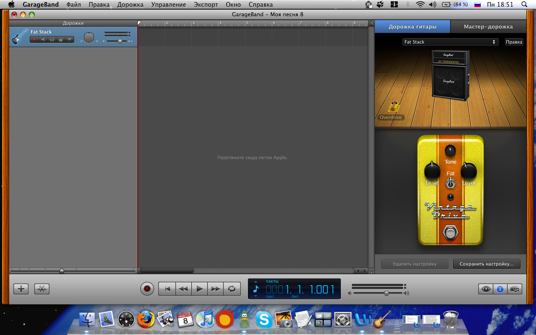Click the track pan knob
The width and height of the screenshot is (536, 335).
[89, 37]
